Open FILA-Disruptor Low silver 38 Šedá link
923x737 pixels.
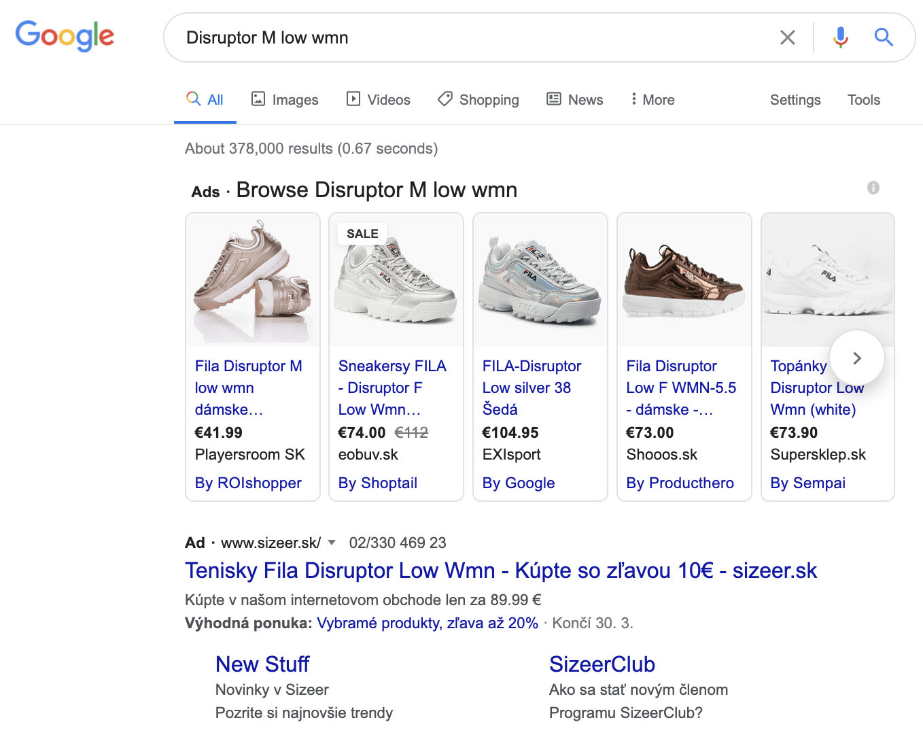(532, 388)
